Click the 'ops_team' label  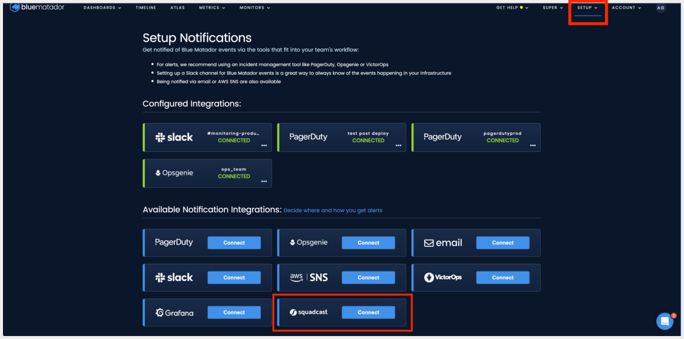click(x=234, y=169)
